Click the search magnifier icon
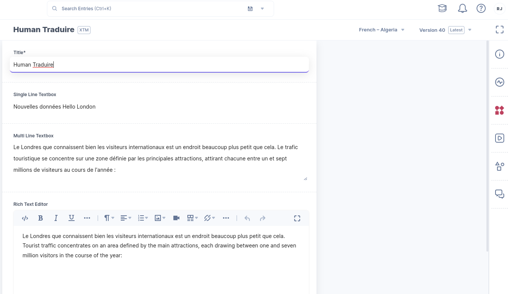 click(55, 8)
